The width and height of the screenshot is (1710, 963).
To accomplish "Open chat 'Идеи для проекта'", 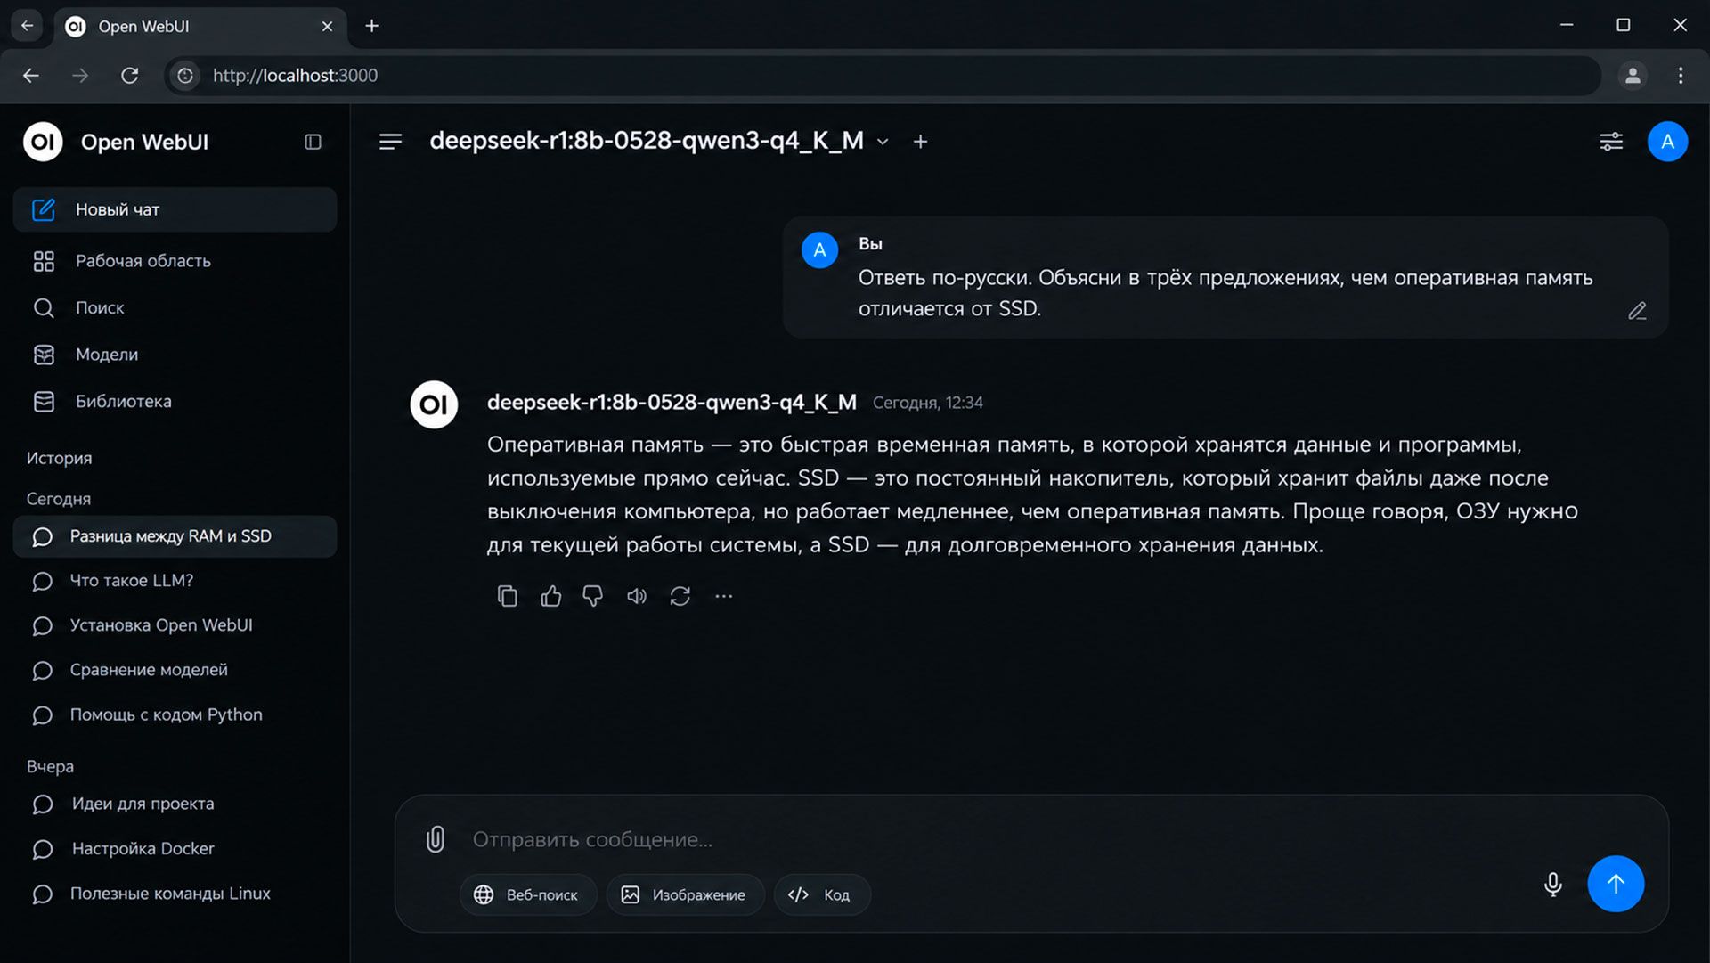I will pyautogui.click(x=175, y=804).
